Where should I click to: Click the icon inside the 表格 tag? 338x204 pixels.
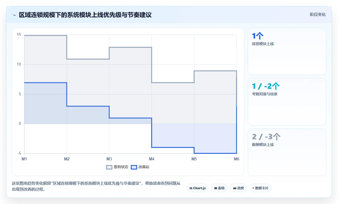[215, 188]
